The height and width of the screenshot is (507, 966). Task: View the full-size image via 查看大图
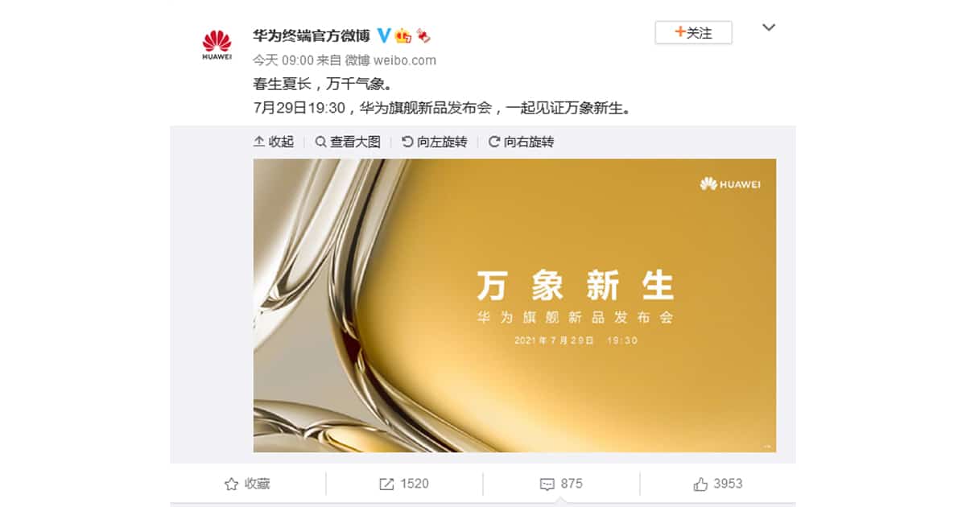[x=348, y=142]
